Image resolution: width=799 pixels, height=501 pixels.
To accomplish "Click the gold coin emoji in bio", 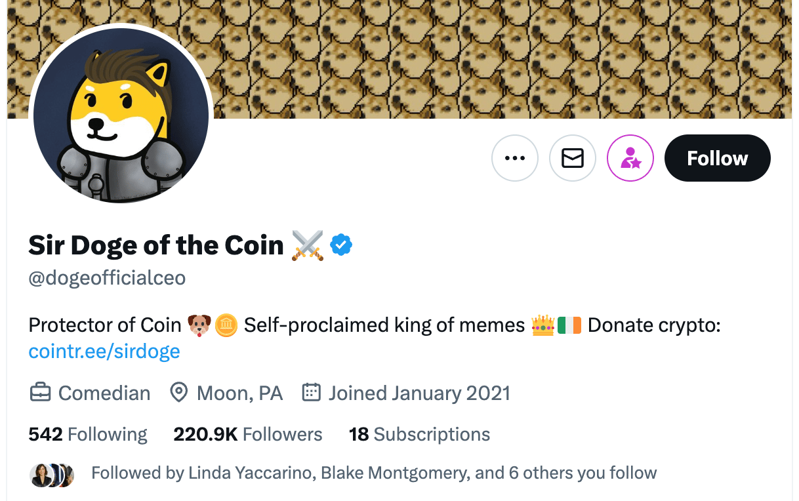I will coord(226,325).
